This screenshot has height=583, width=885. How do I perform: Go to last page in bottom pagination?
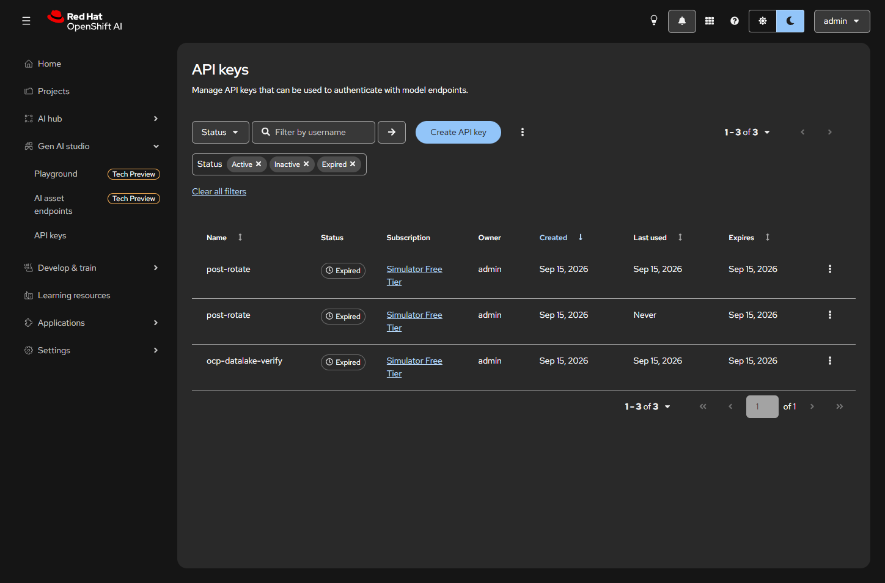tap(840, 406)
